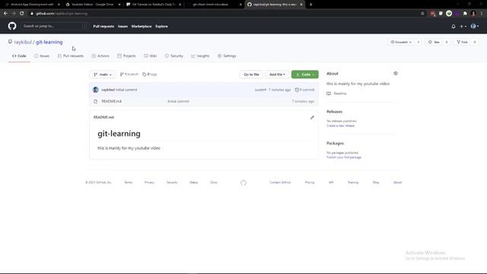This screenshot has width=487, height=274.
Task: Open the git-learning repository name link
Action: point(49,42)
